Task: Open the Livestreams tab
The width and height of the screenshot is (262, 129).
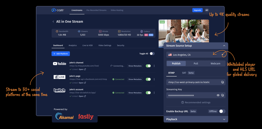Action: click(x=77, y=10)
